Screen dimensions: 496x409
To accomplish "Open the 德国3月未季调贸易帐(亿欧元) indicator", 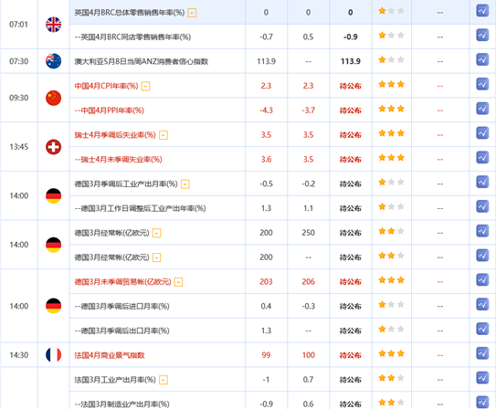I will tap(122, 281).
